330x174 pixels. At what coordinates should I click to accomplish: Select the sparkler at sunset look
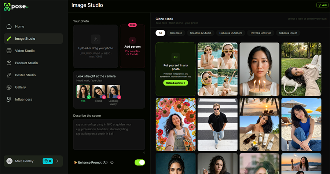[301, 163]
